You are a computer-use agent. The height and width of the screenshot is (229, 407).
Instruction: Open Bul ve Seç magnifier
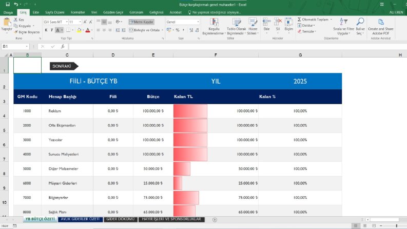pos(360,27)
